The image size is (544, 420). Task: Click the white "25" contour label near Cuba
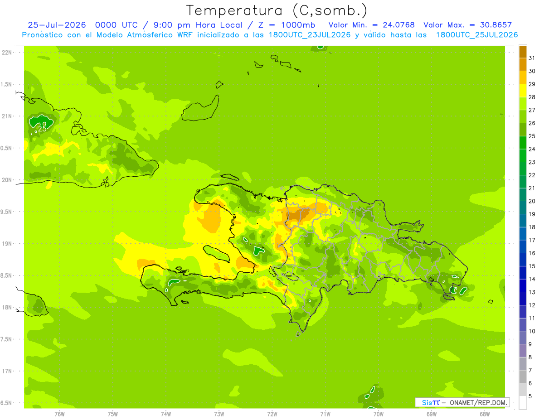pyautogui.click(x=43, y=129)
